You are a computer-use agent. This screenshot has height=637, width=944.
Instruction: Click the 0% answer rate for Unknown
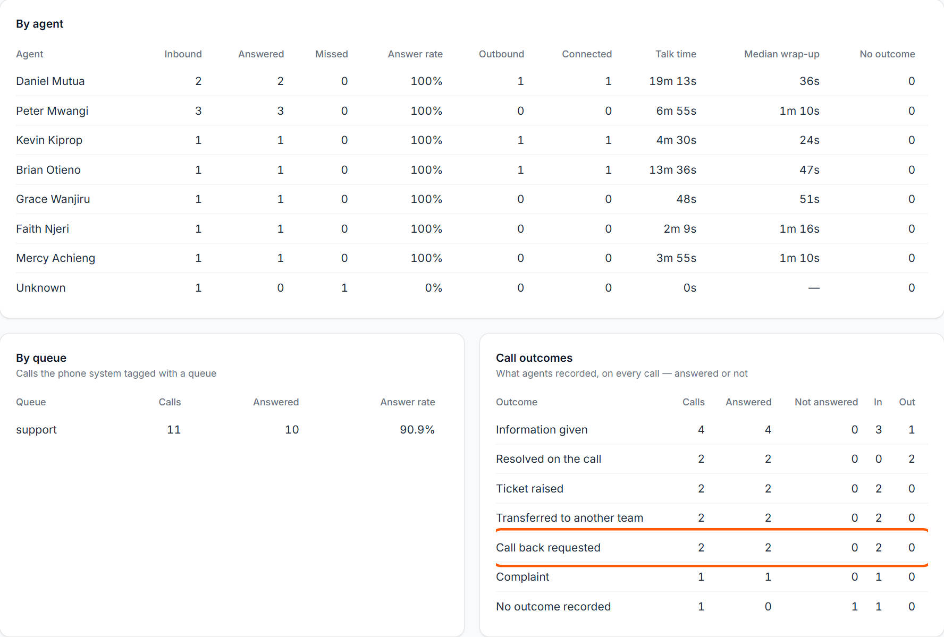(x=434, y=288)
